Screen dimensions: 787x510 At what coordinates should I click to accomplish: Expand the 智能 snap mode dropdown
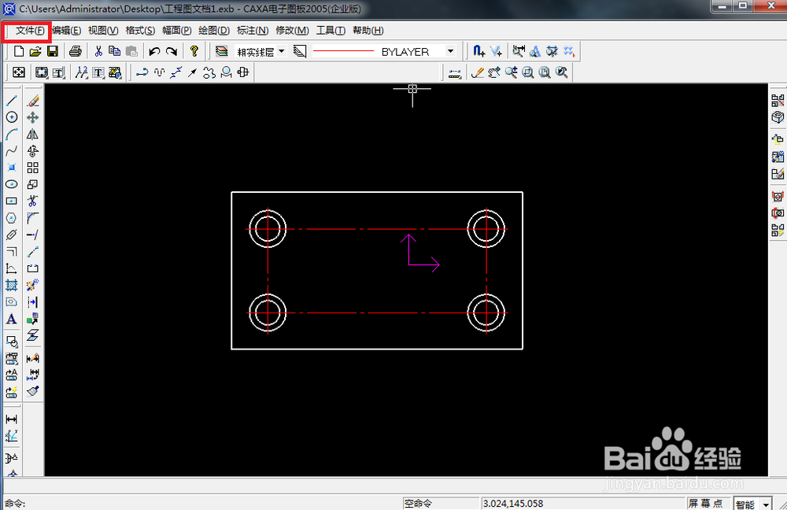coord(766,504)
